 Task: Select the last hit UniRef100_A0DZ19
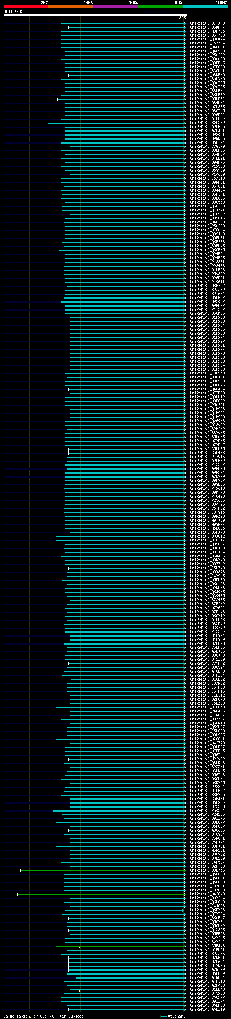[207, 1009]
